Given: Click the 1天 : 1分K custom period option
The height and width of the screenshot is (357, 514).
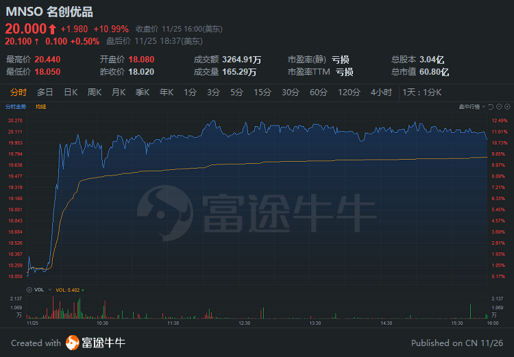Looking at the screenshot, I should tap(422, 93).
